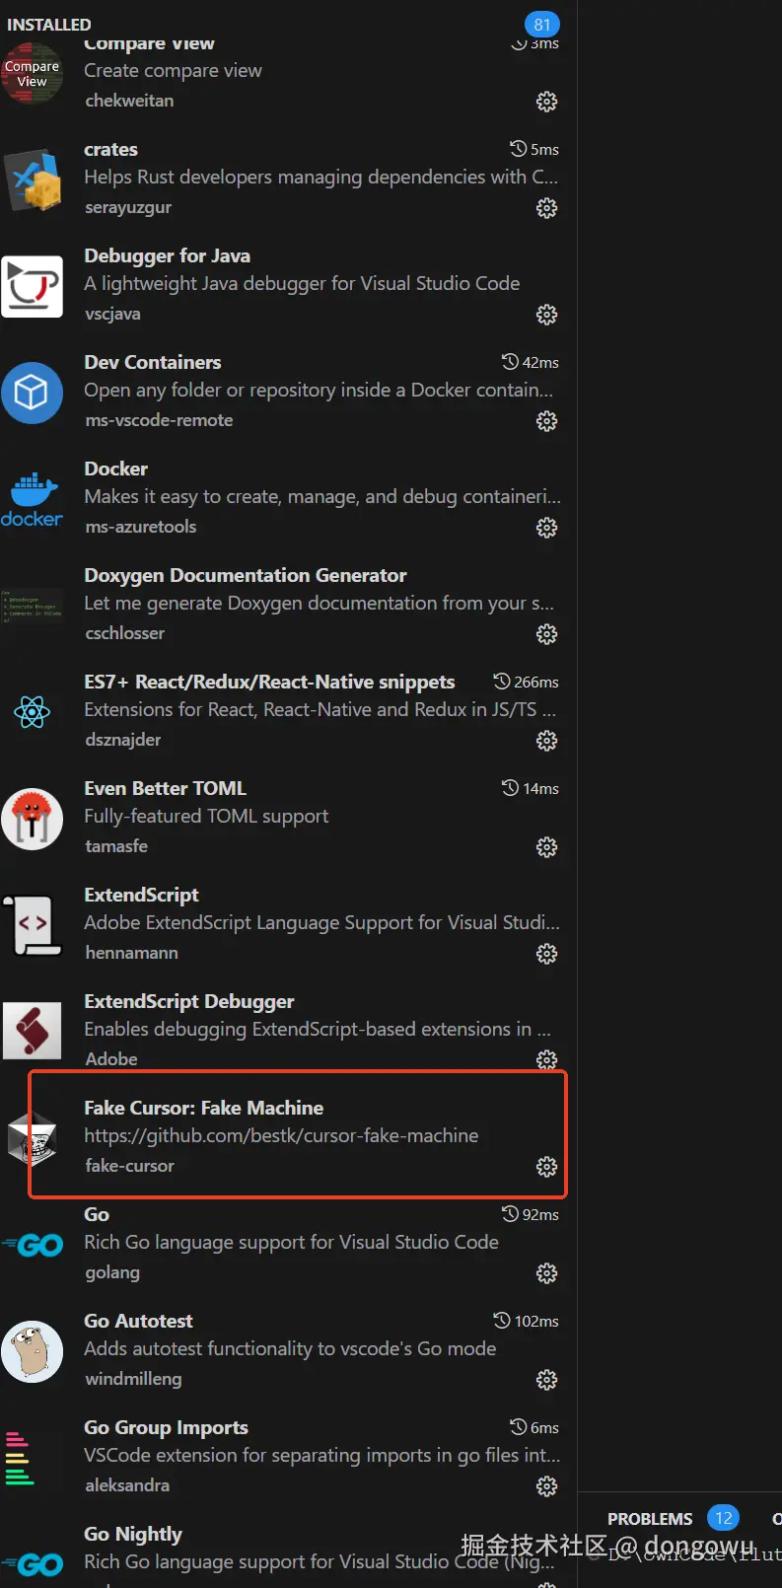Click publisher name windmilleng
Image resolution: width=782 pixels, height=1588 pixels.
pyautogui.click(x=133, y=1379)
